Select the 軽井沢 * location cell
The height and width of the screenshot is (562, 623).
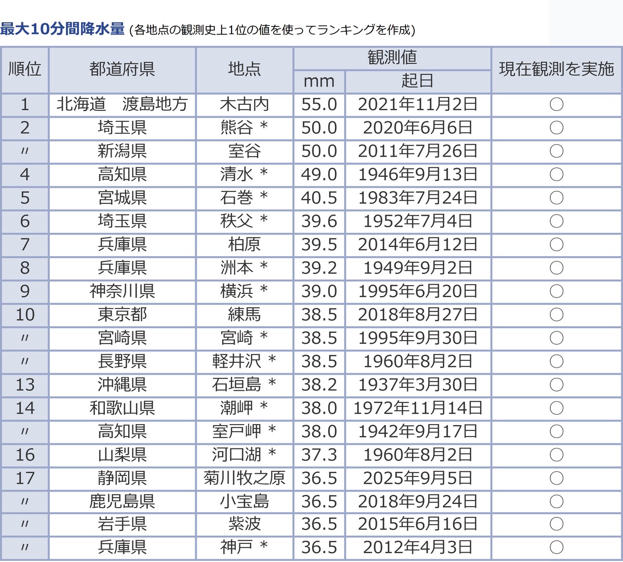pos(245,361)
